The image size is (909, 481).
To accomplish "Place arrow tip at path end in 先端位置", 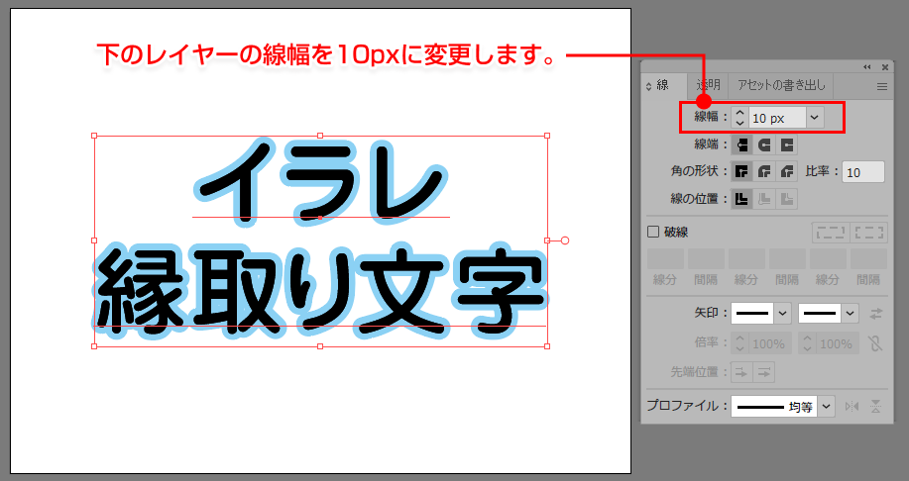I will [764, 373].
